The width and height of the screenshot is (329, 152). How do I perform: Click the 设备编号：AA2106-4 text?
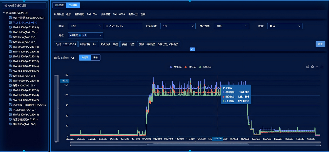[86, 14]
